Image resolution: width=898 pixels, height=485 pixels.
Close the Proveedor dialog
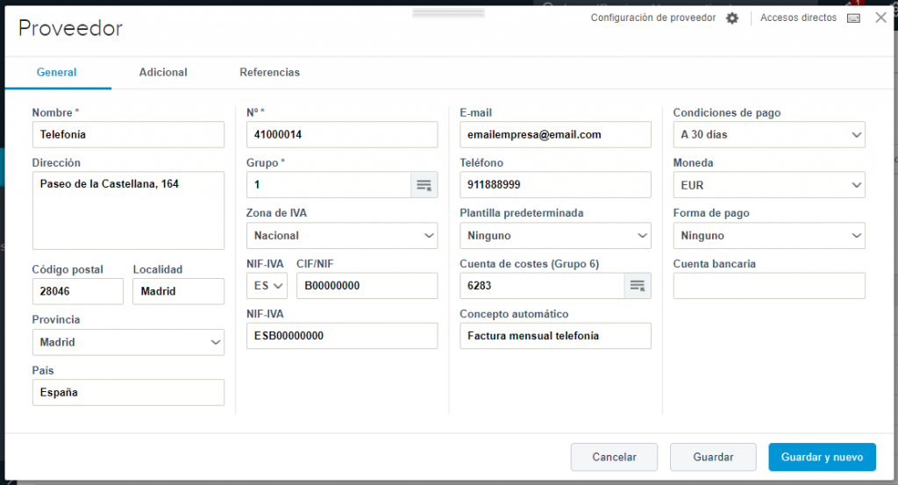880,18
